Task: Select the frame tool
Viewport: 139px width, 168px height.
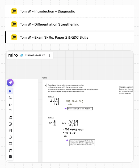Action: click(10, 144)
